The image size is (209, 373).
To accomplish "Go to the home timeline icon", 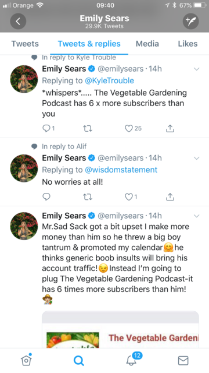I will (26, 360).
